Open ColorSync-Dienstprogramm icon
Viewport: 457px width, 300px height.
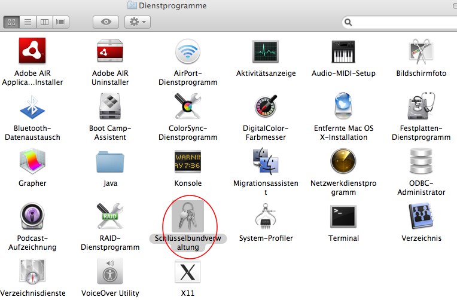tap(188, 106)
